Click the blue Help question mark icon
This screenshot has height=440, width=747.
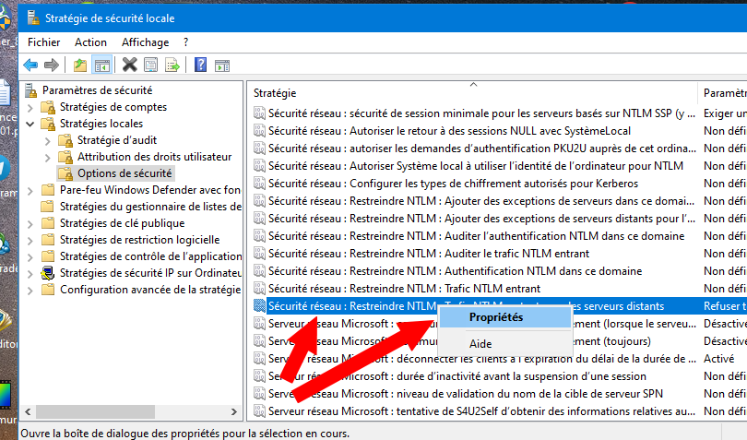(x=200, y=65)
